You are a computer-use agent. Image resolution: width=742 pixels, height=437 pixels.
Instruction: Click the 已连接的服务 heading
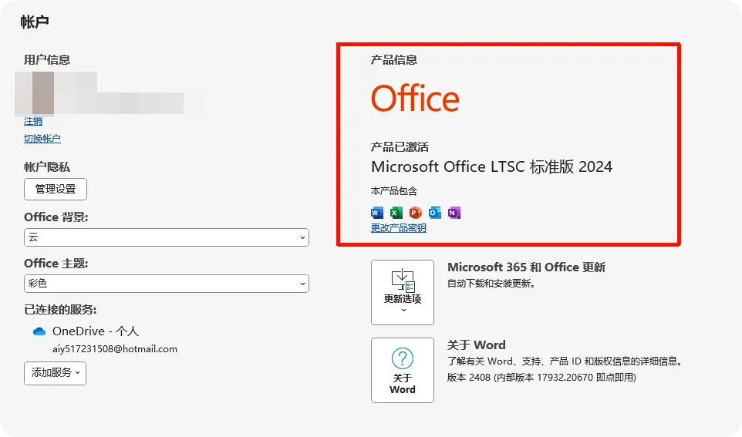point(60,310)
